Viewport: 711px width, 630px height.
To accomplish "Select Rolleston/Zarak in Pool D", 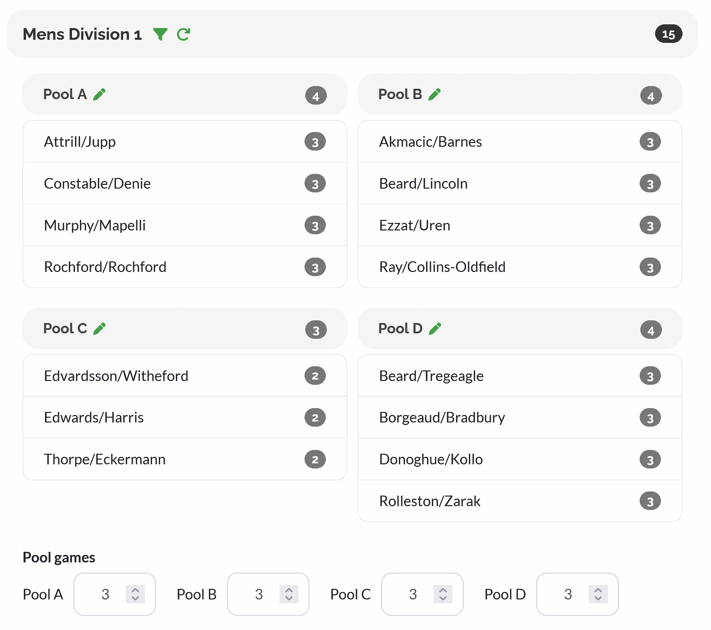I will point(481,501).
